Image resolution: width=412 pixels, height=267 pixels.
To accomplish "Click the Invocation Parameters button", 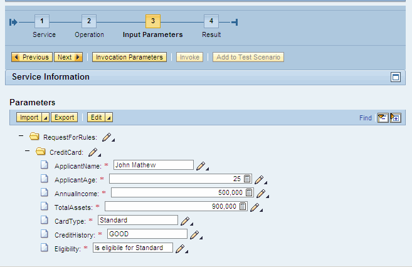I will (130, 57).
